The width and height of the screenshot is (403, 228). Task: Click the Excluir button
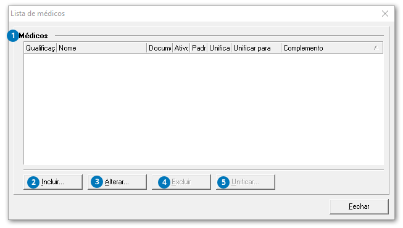coord(181,182)
